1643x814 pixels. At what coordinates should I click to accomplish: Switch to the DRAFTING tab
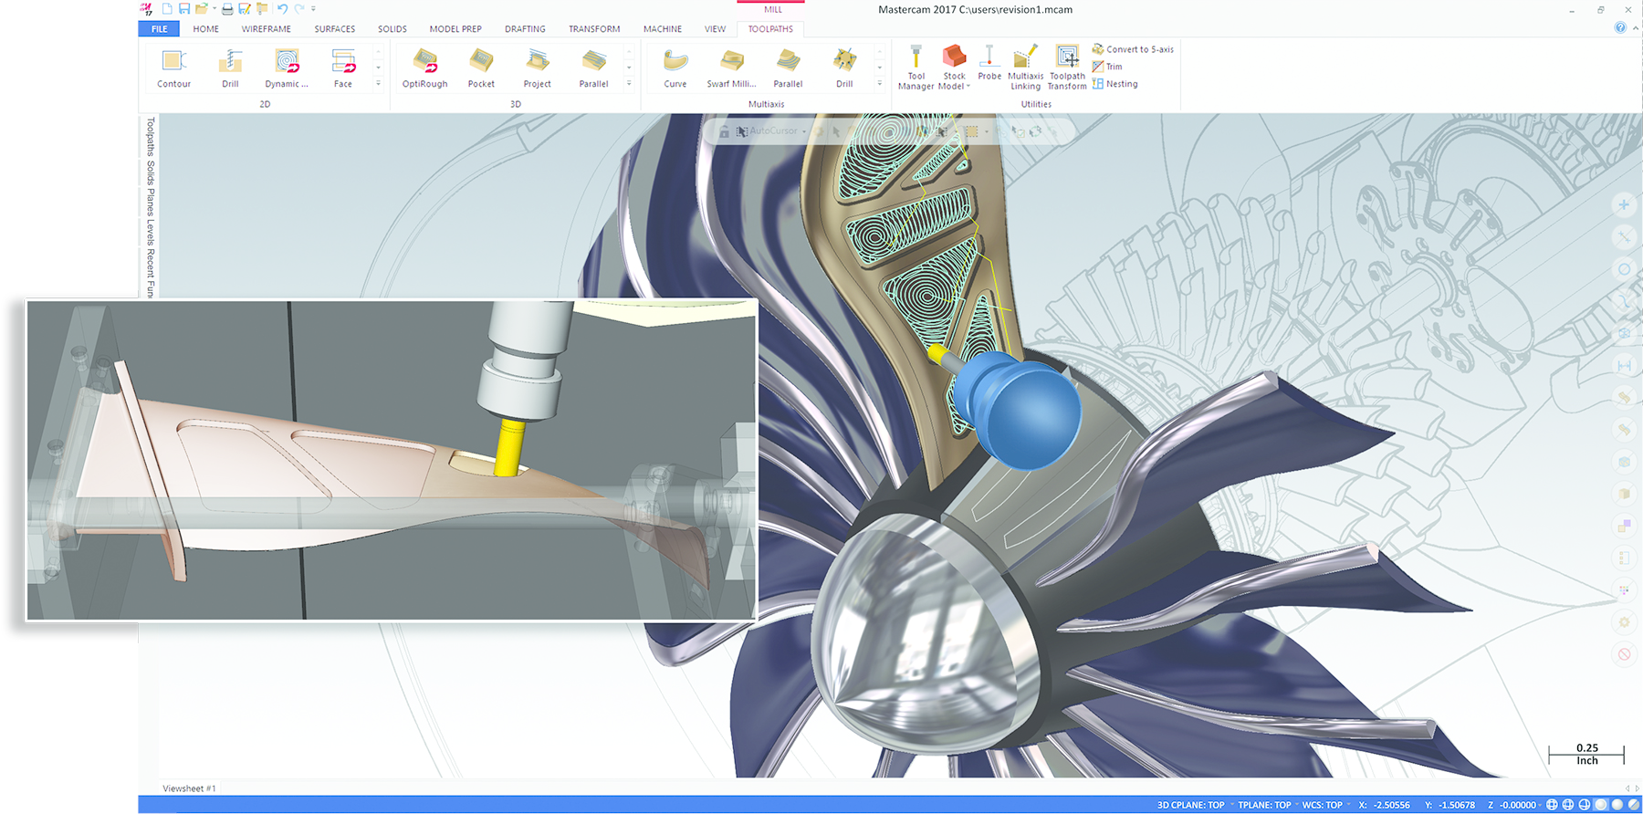525,29
